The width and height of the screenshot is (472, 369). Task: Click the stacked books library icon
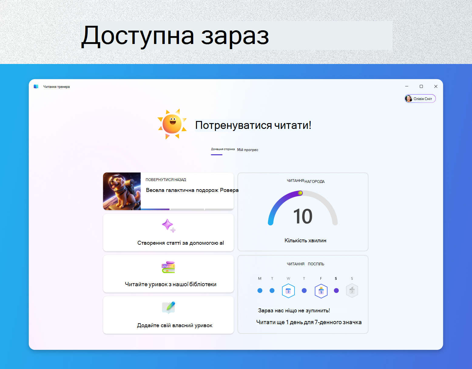click(x=168, y=267)
